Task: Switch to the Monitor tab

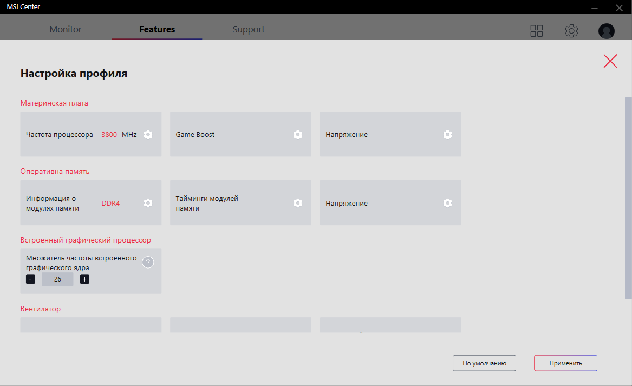Action: pos(66,30)
